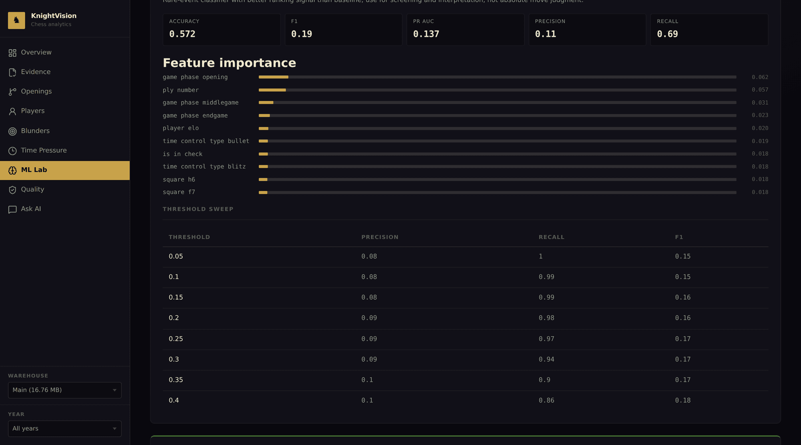This screenshot has width=801, height=445.
Task: Click the square h6 feature label
Action: coord(179,180)
